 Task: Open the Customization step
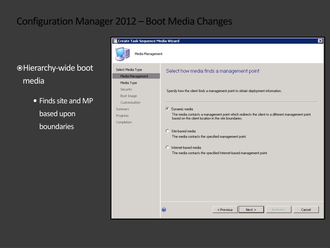click(130, 102)
